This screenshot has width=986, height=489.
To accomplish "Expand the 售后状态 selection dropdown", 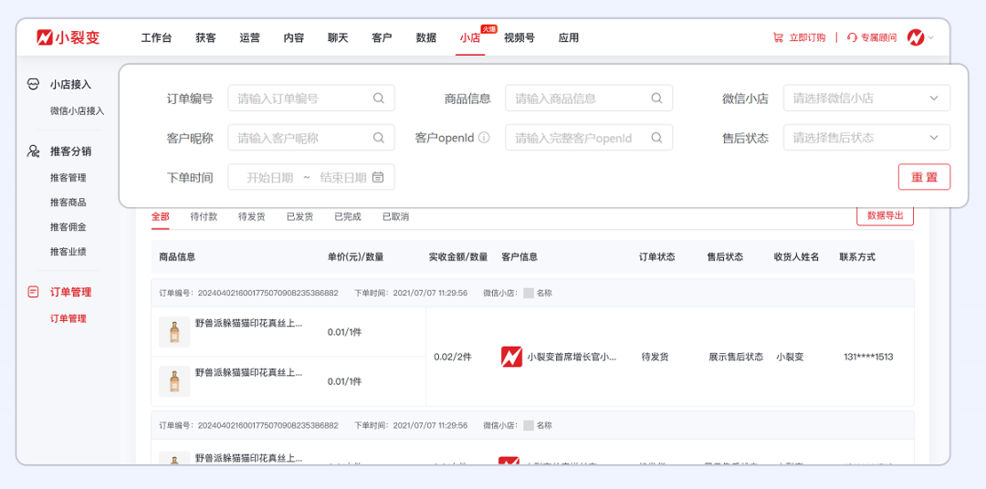I will tap(934, 139).
